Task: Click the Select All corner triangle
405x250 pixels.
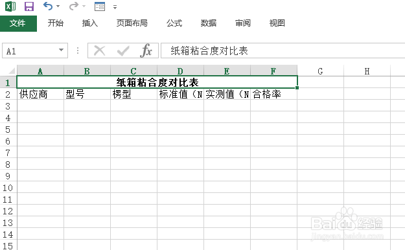Action: [x=12, y=71]
